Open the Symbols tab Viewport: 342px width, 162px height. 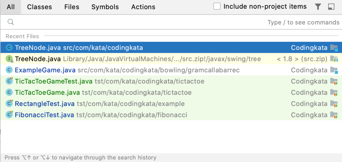[x=105, y=7]
